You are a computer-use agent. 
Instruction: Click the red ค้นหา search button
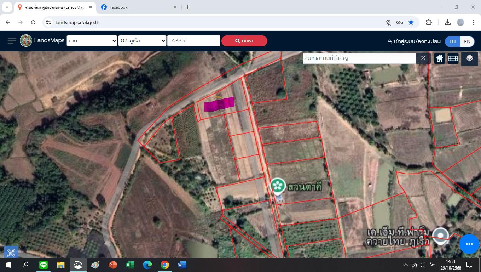tap(244, 41)
